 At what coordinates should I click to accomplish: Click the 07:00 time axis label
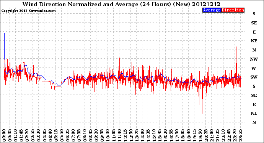click(x=73, y=135)
